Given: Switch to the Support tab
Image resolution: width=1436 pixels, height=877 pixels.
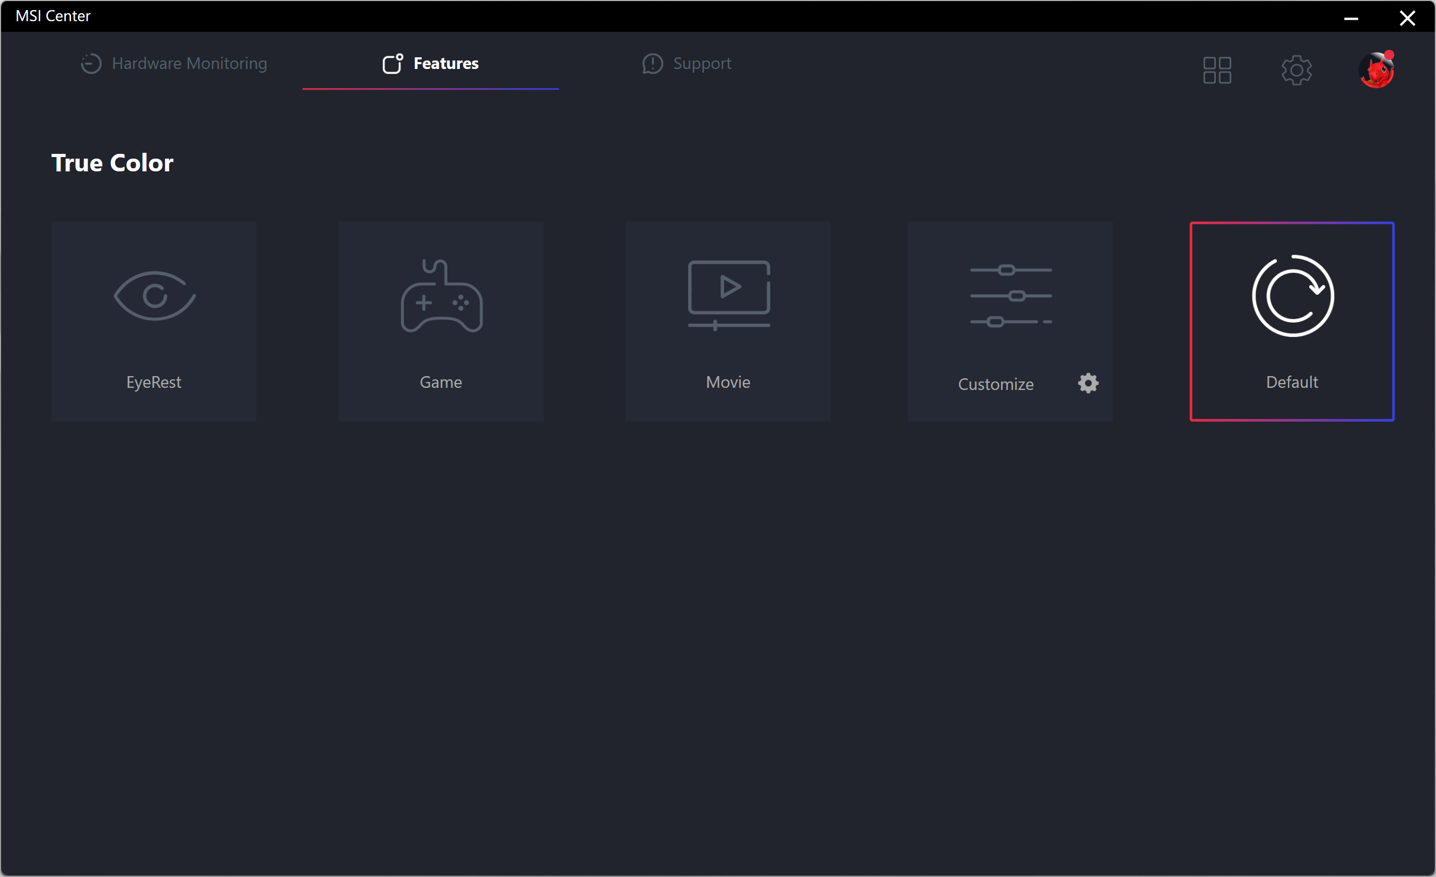Looking at the screenshot, I should (686, 64).
